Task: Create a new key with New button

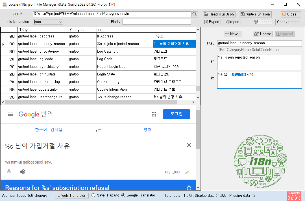Action: [233, 34]
